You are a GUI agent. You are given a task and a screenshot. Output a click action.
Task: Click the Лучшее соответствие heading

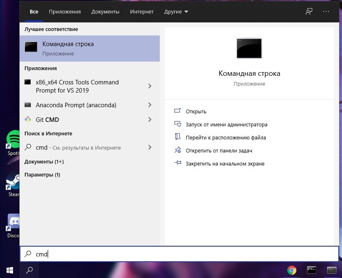[51, 29]
